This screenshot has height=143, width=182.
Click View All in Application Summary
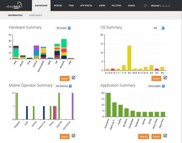coord(144,137)
